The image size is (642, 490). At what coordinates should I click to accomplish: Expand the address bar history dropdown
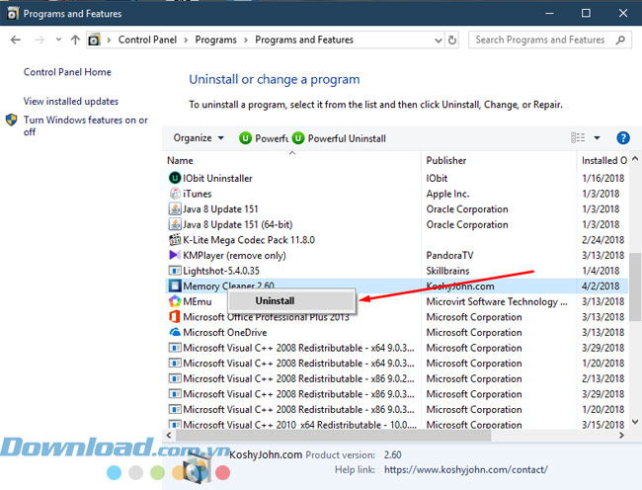pos(439,41)
